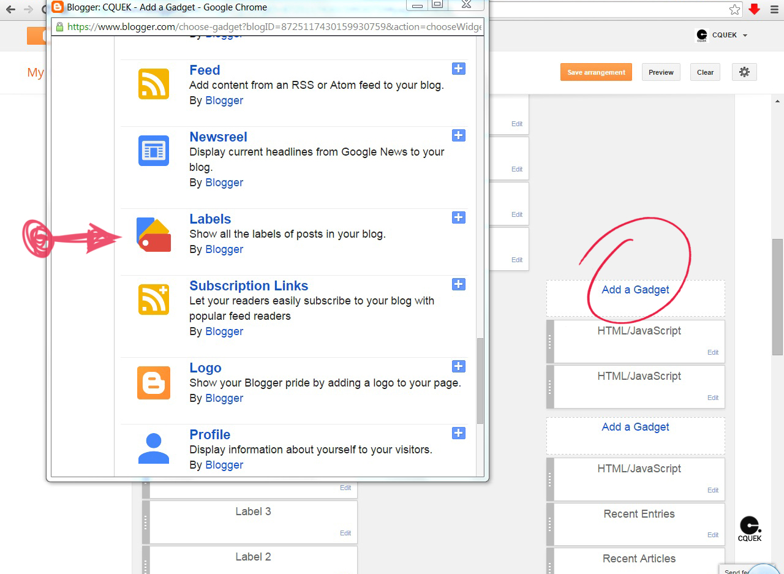Click the main browser forward arrow
This screenshot has width=784, height=574.
[28, 9]
